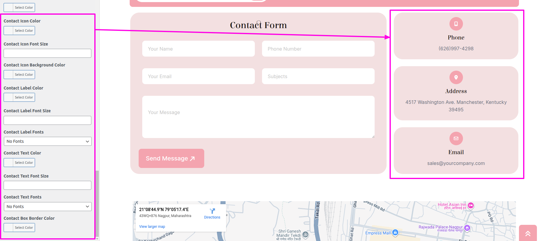Pick the Contact Icon Background Color
This screenshot has height=241, width=548.
tap(19, 75)
